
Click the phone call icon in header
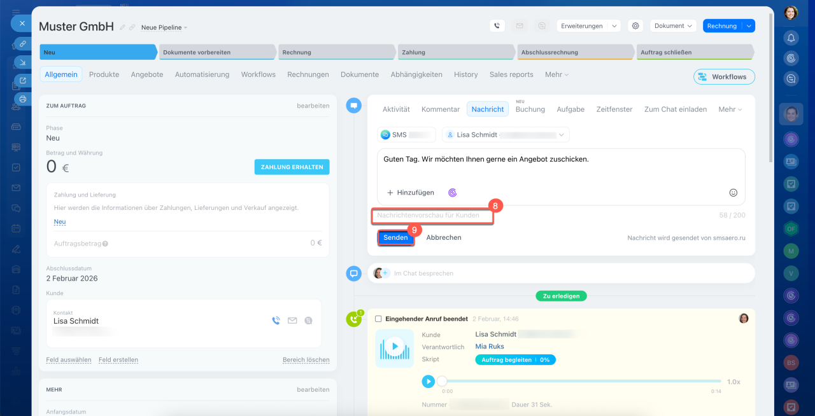pos(497,26)
